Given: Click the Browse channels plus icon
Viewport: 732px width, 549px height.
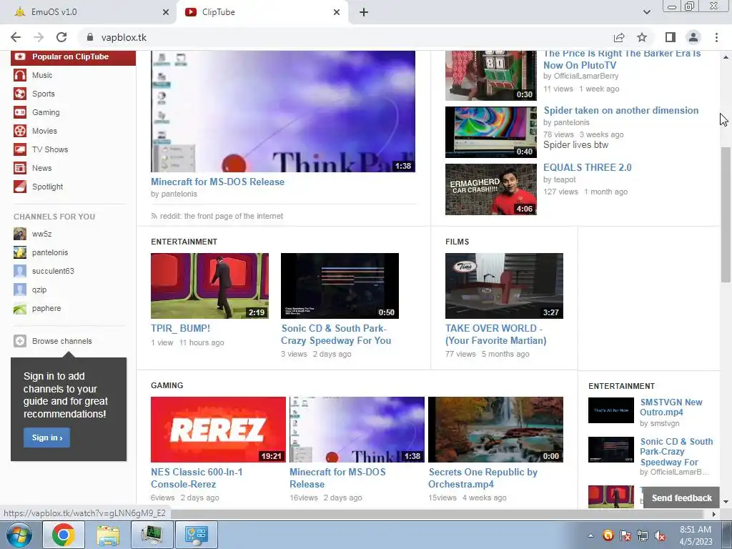Looking at the screenshot, I should pos(19,341).
